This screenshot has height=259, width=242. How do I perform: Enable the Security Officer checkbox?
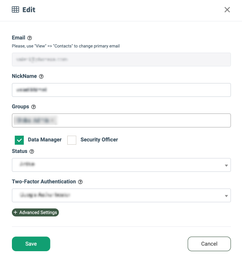(72, 140)
